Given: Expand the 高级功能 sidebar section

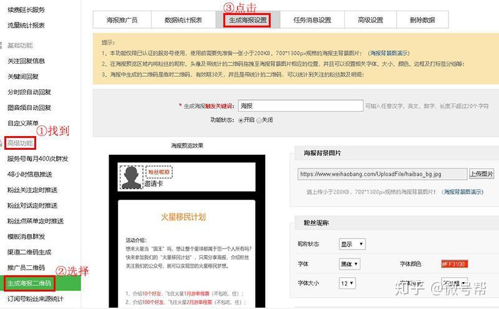Looking at the screenshot, I should tap(20, 143).
